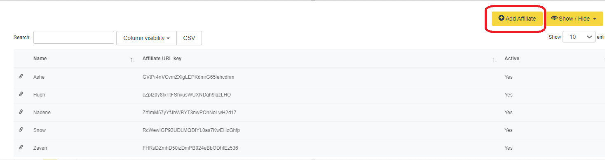
Task: Sort by Affiliate URL key column arrows
Action: pyautogui.click(x=495, y=60)
